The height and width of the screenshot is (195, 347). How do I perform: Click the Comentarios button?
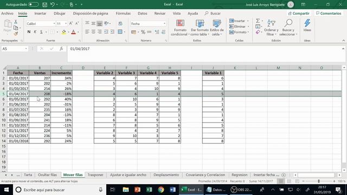[x=329, y=14]
